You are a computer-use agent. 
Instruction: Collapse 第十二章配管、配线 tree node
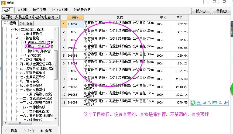(12, 29)
